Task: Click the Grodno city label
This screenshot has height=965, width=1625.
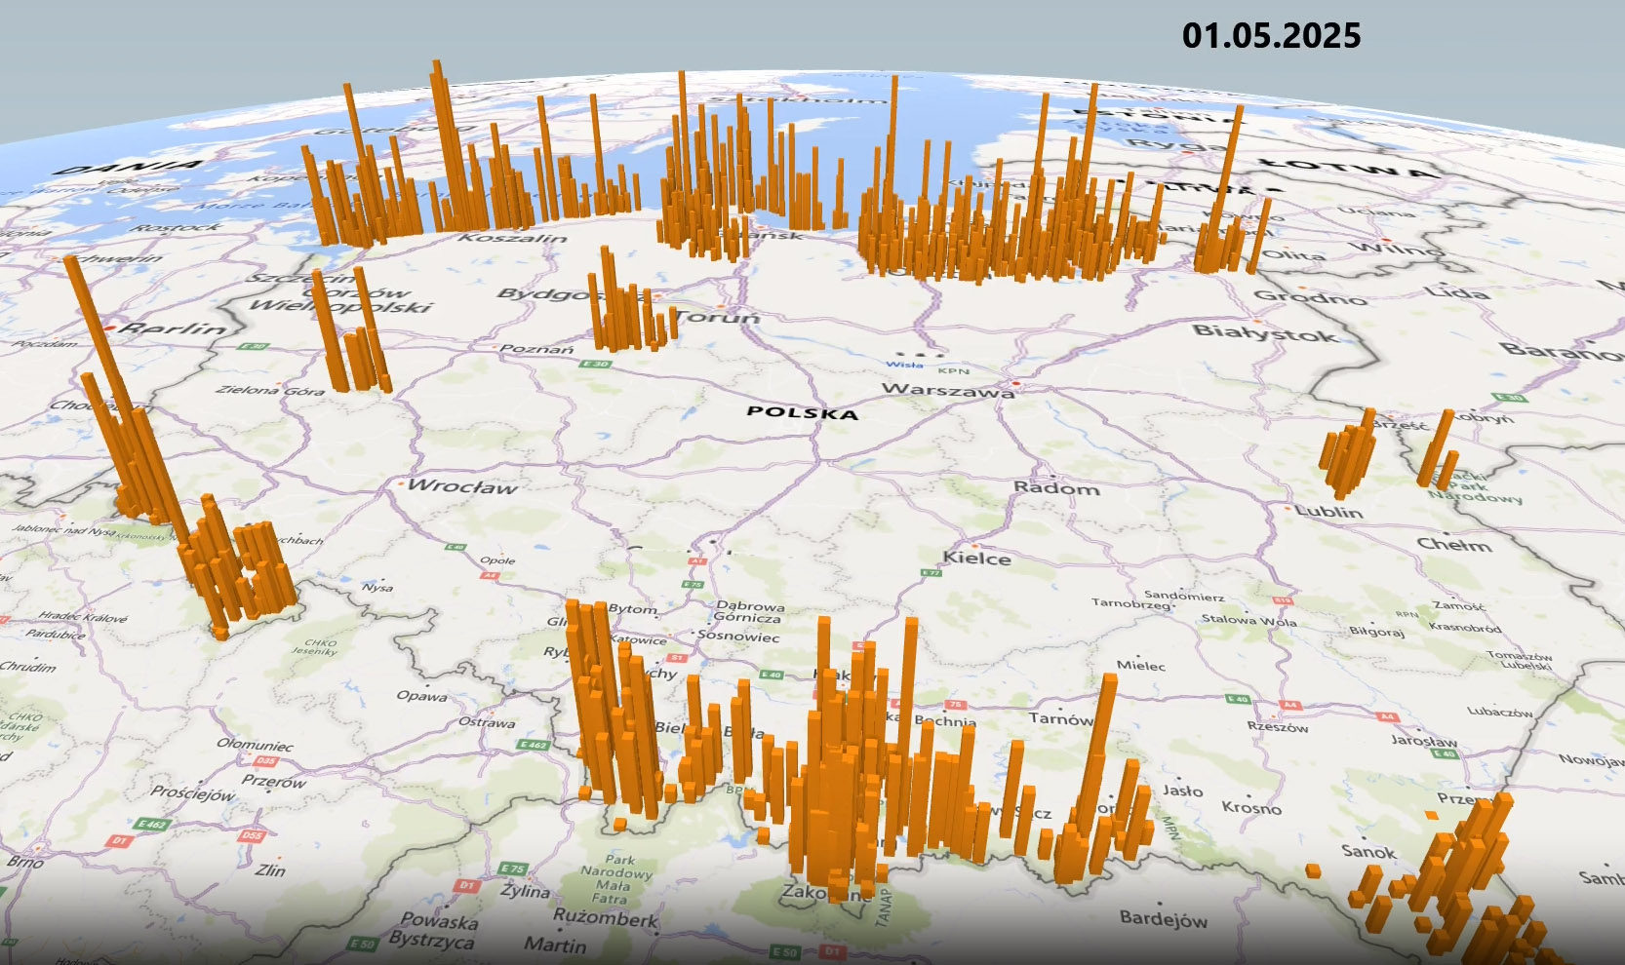Action: pyautogui.click(x=1310, y=296)
